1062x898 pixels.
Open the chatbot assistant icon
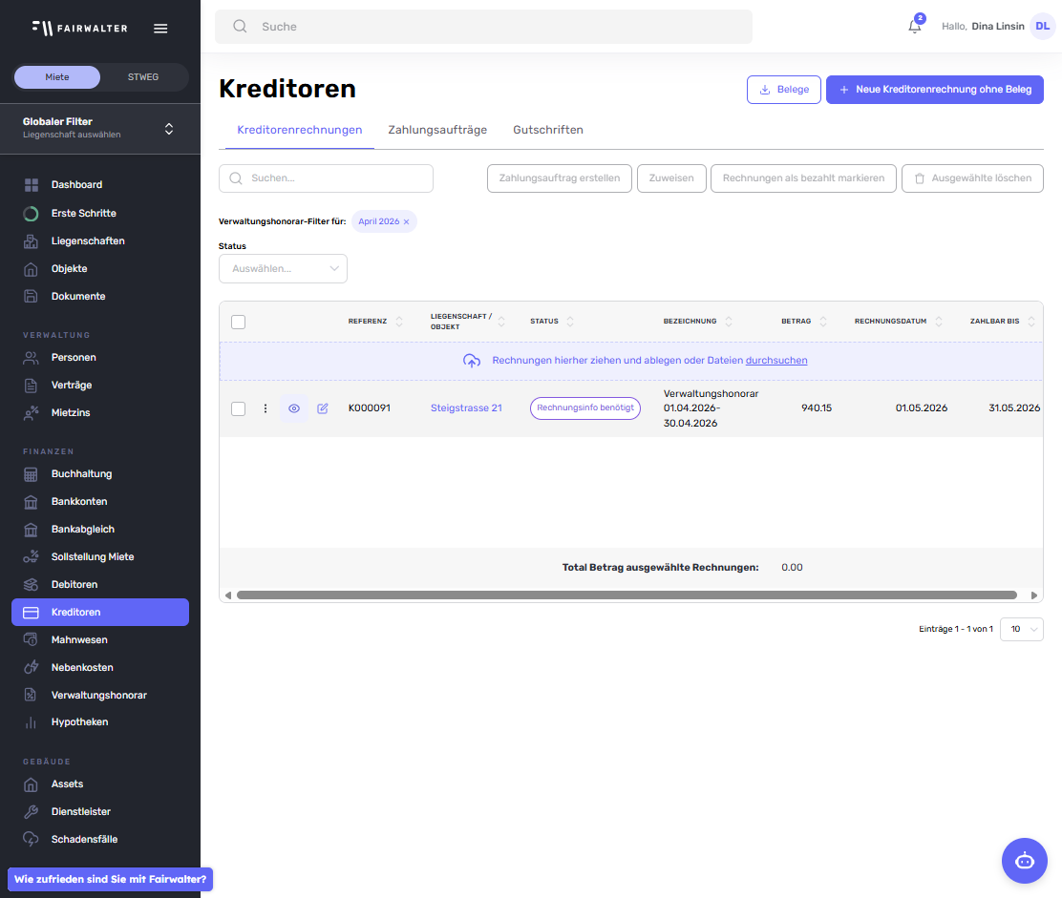tap(1024, 860)
